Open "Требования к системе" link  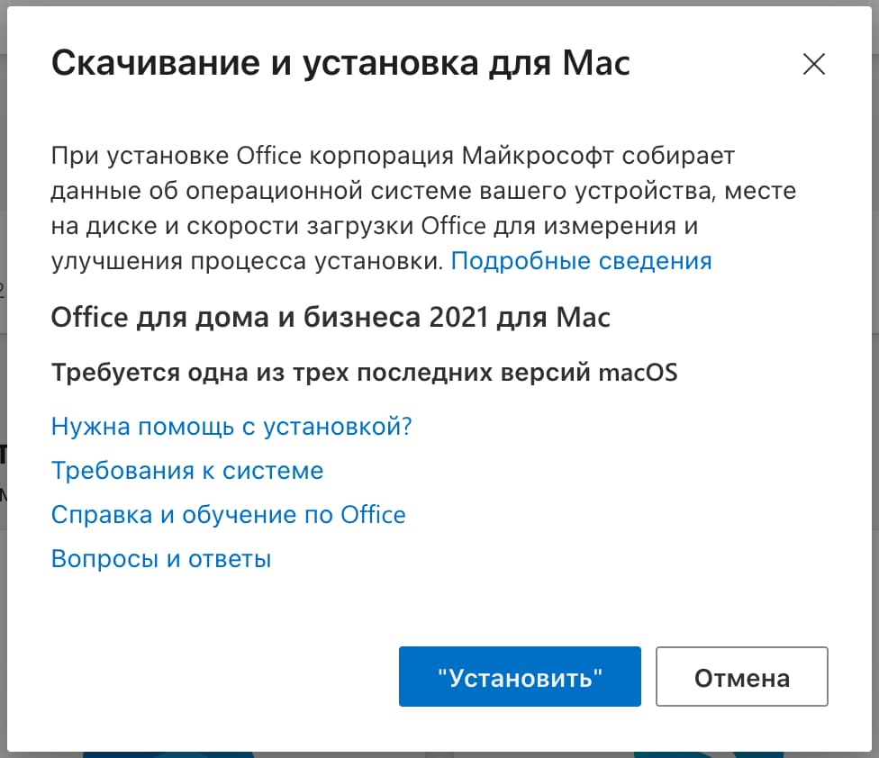tap(186, 470)
